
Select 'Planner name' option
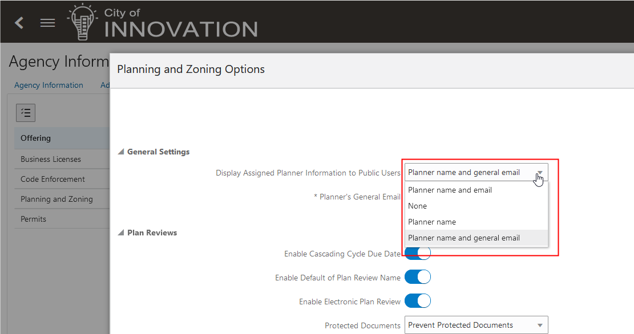pos(432,222)
